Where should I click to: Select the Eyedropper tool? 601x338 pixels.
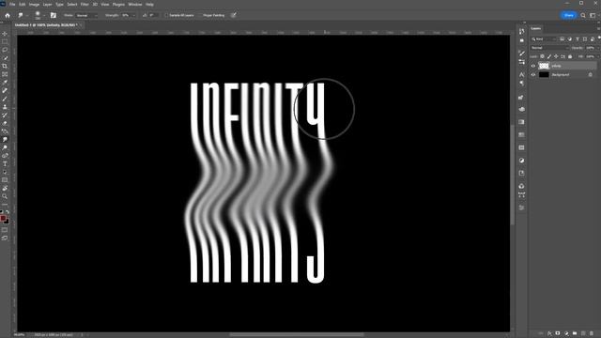[x=5, y=83]
